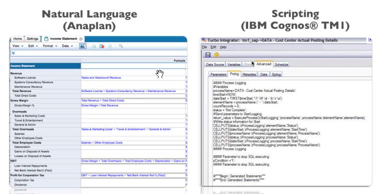The width and height of the screenshot is (392, 194).
Task: Click the pCondition ='1'; script line
Action: [224, 160]
